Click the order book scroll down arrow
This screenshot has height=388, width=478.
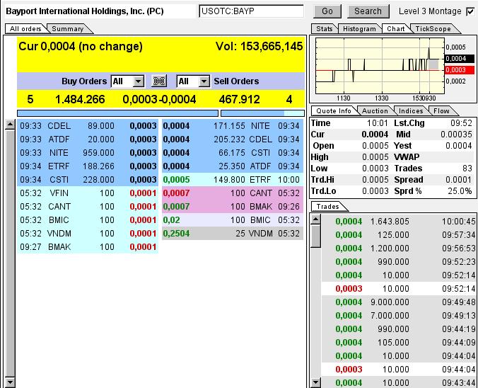[10, 382]
